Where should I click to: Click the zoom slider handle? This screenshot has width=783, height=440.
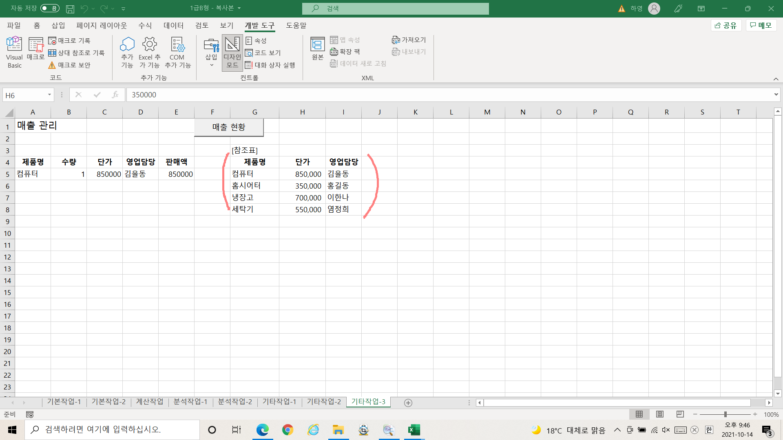click(x=725, y=414)
